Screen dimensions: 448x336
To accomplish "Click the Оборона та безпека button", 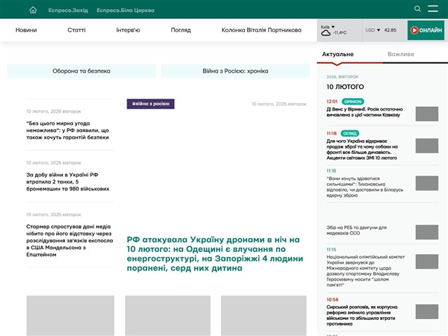I will (80, 71).
